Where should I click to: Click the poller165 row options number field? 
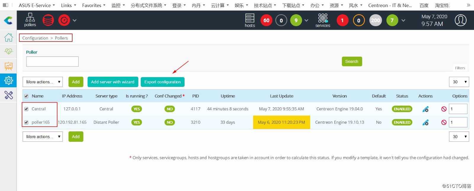[x=458, y=122]
